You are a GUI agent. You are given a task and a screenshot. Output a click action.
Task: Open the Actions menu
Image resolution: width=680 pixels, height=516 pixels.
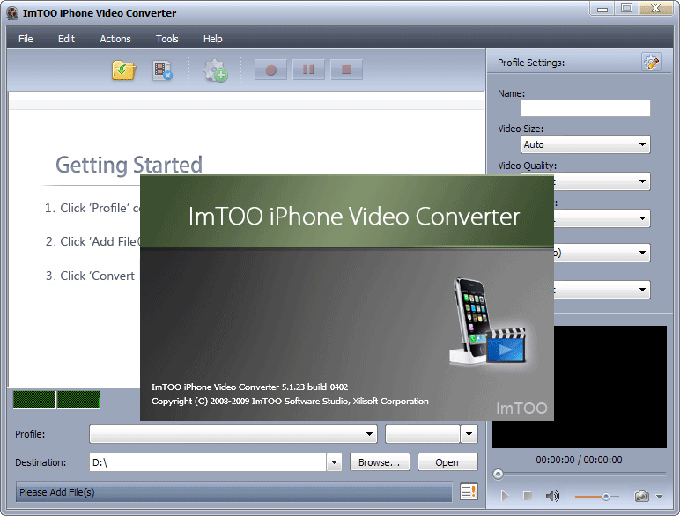[115, 39]
